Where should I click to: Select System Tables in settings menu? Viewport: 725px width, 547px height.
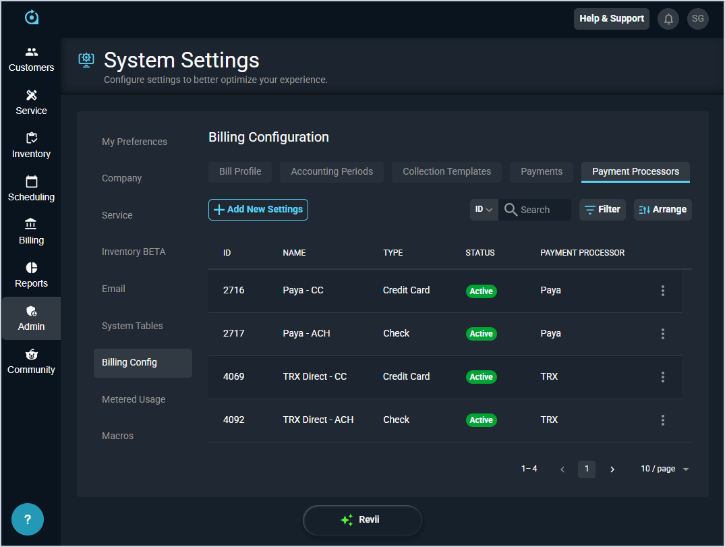pyautogui.click(x=132, y=326)
